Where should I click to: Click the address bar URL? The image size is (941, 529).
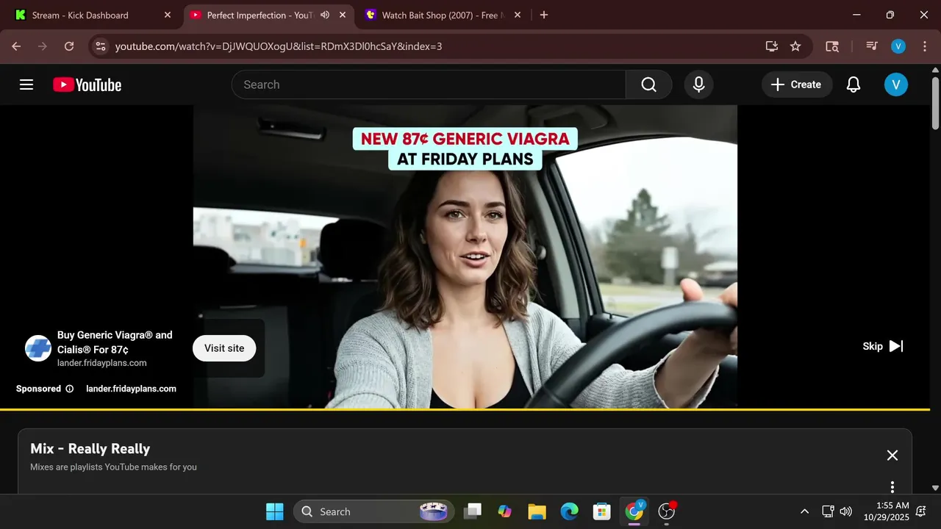pos(279,46)
